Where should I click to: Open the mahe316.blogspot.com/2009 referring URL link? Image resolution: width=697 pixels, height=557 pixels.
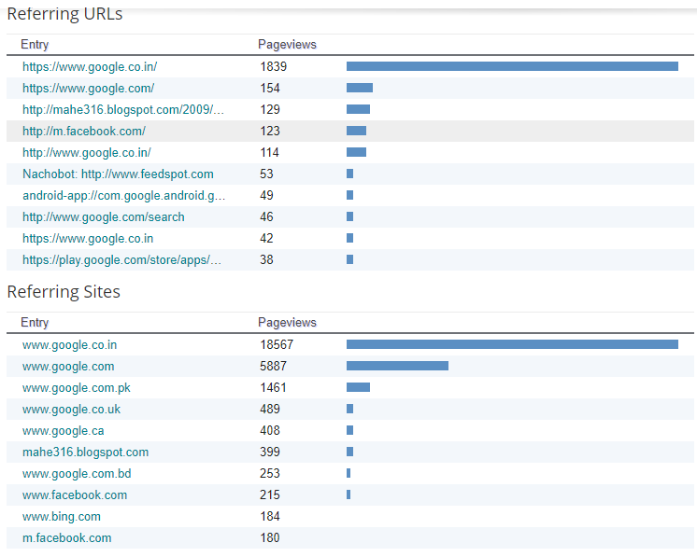[x=123, y=109]
